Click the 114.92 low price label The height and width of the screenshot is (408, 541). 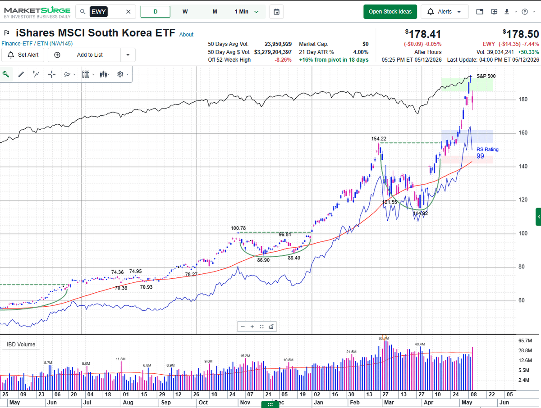point(420,213)
